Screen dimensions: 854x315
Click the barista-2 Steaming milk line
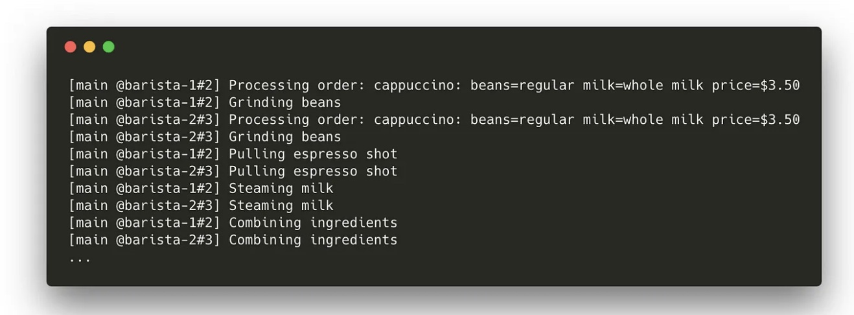tap(201, 205)
